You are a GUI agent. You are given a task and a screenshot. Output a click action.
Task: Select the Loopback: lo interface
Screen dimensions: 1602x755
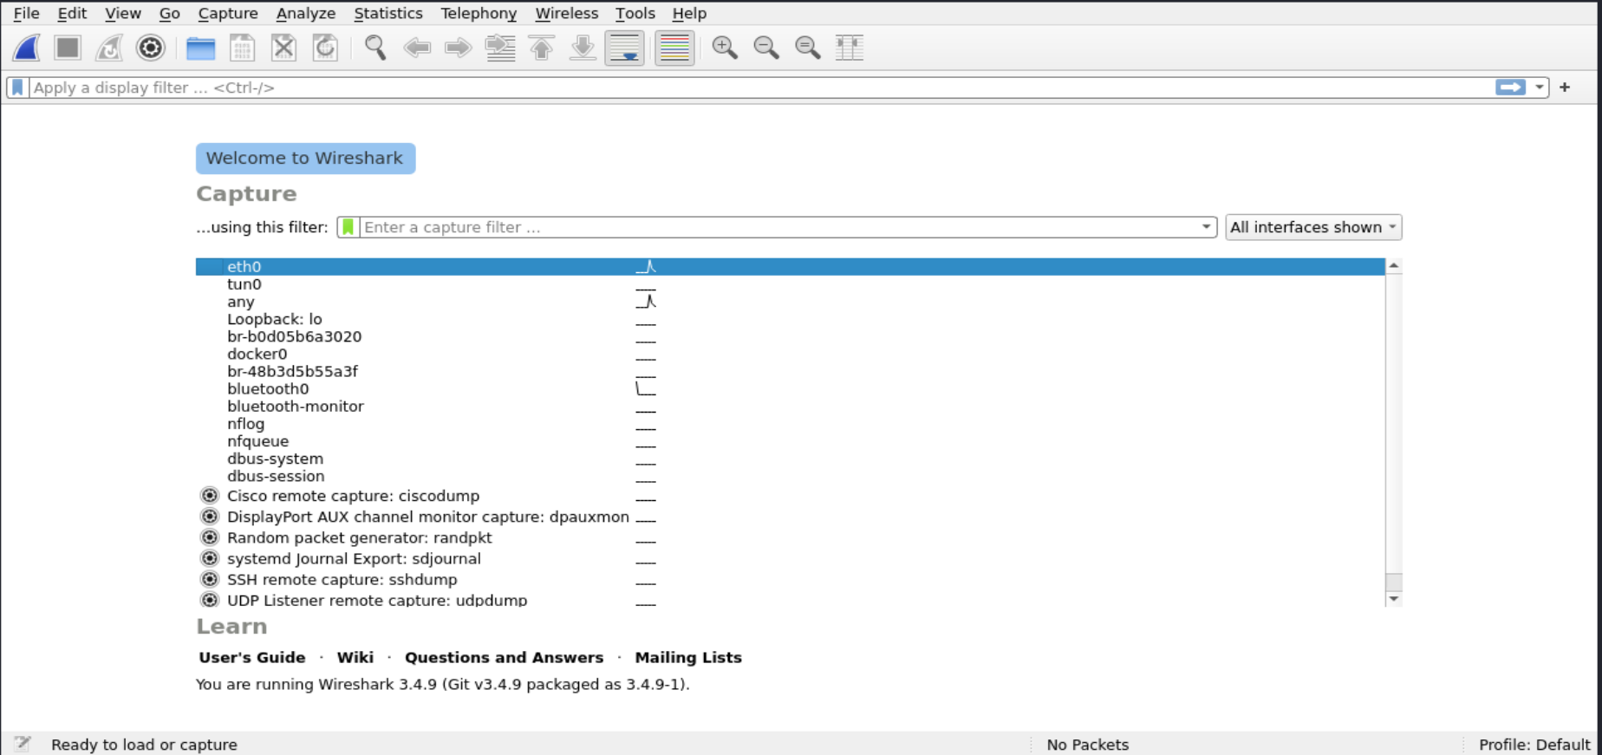click(x=790, y=319)
